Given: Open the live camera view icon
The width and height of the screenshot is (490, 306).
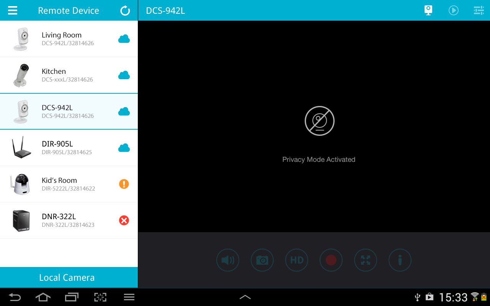Looking at the screenshot, I should 428,10.
